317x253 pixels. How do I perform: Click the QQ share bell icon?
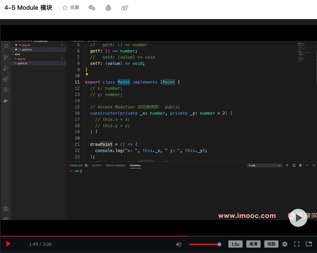108,8
